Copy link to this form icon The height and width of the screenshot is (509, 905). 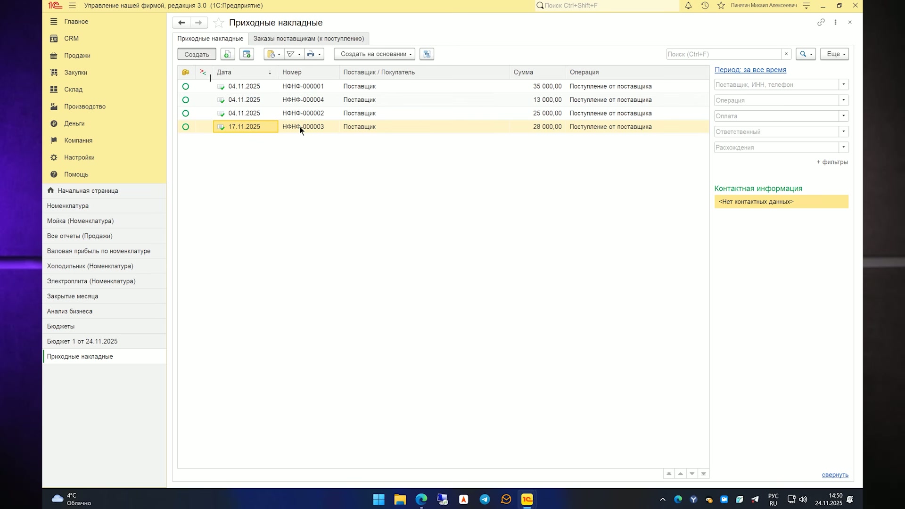(821, 22)
